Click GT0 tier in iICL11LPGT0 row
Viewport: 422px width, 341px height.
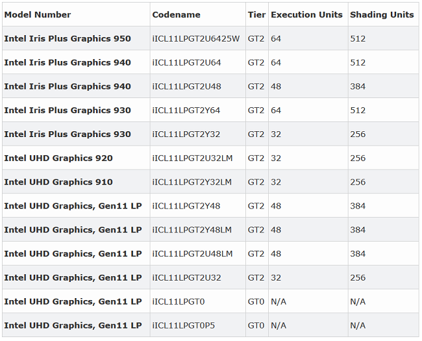[256, 301]
